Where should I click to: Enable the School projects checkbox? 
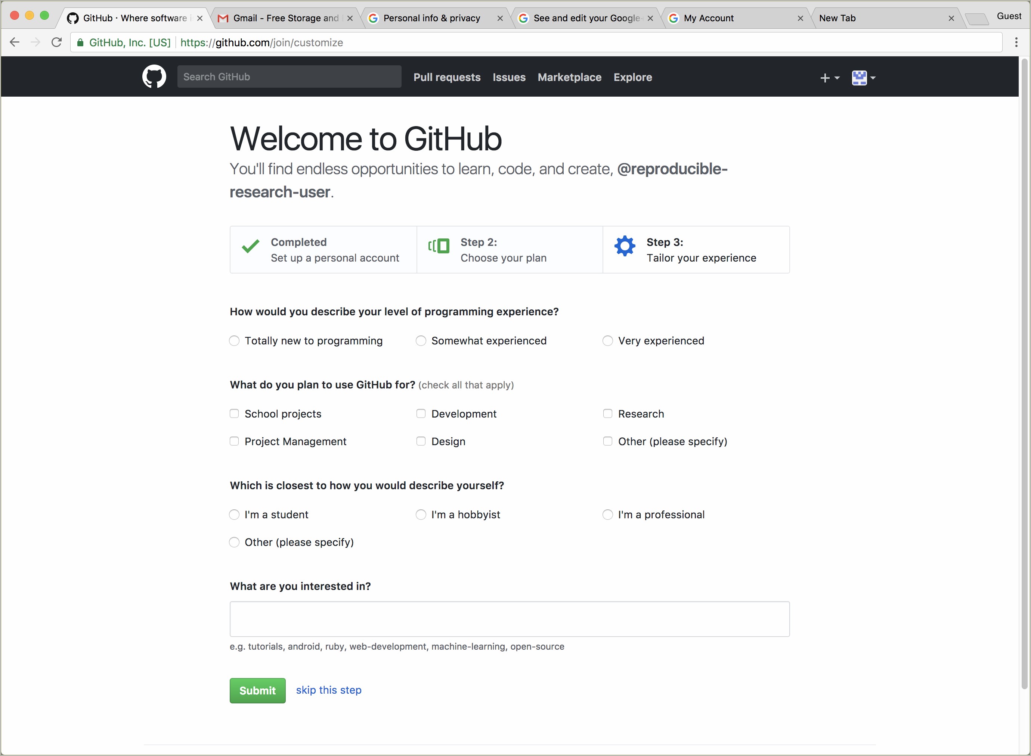coord(235,413)
